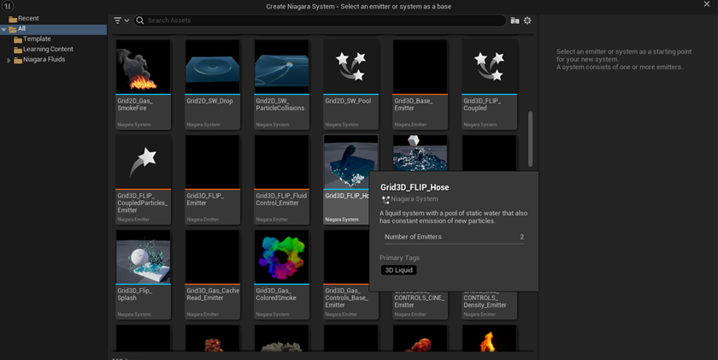Click the Unreal Engine logo icon
Viewport: 718px width, 360px height.
9,7
